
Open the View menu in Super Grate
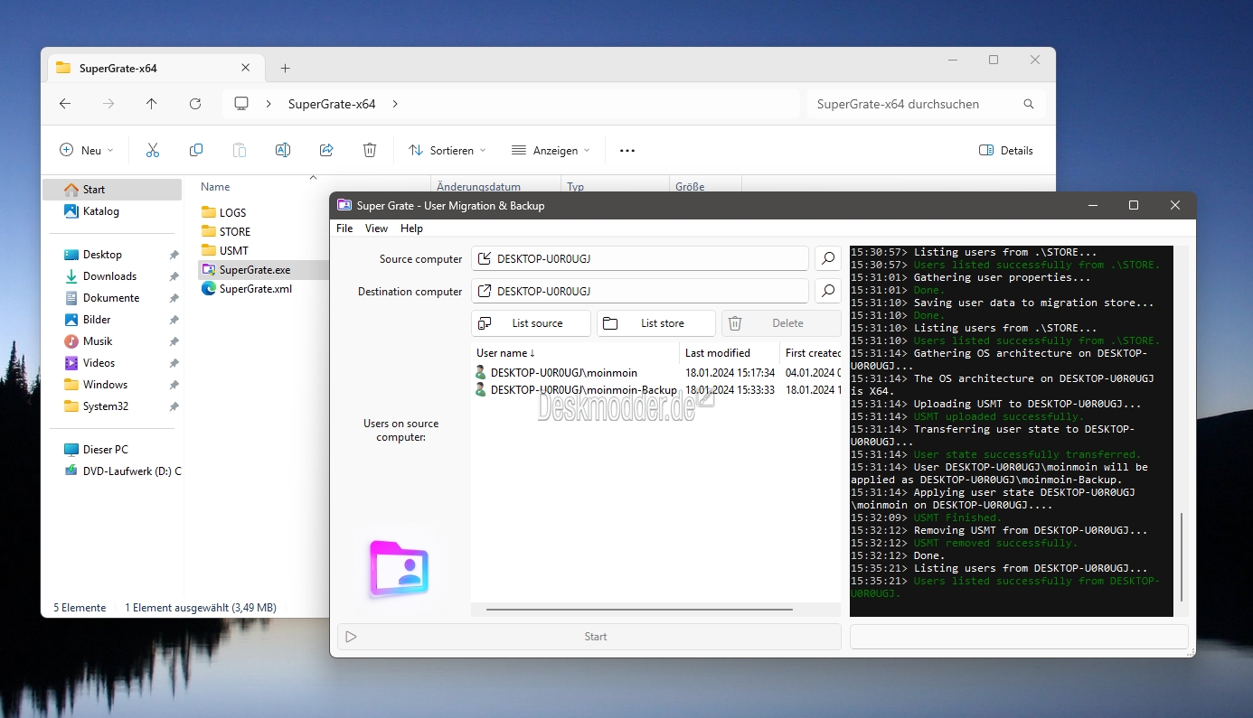pyautogui.click(x=376, y=228)
